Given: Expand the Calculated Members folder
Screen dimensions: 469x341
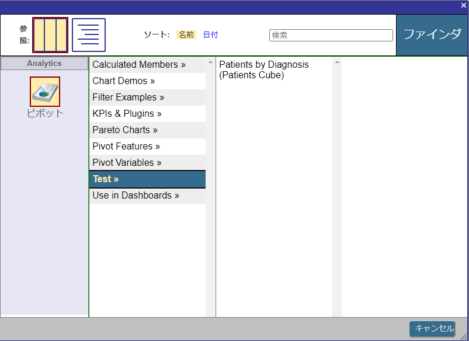Looking at the screenshot, I should tap(138, 65).
